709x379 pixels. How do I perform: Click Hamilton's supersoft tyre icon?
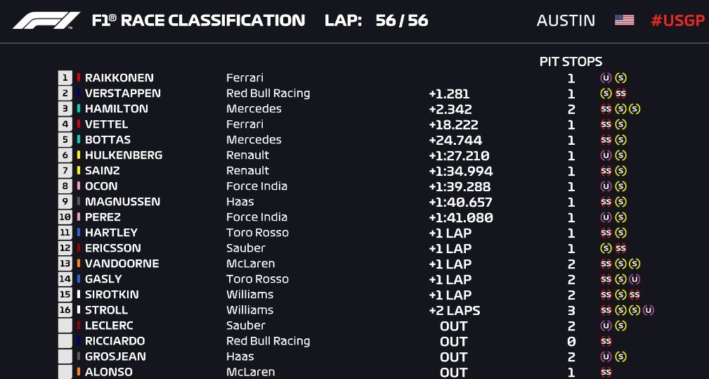click(606, 109)
